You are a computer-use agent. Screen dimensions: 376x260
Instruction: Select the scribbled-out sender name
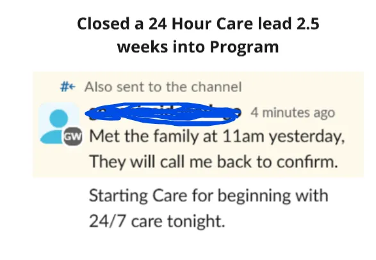(x=163, y=114)
